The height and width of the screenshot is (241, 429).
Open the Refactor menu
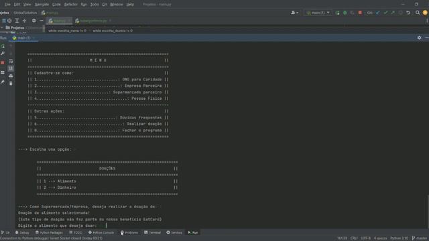71,5
